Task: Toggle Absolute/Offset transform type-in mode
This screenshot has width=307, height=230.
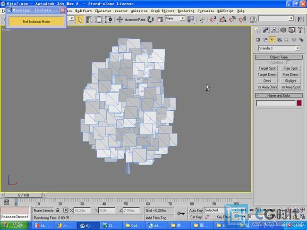Action: tap(66, 210)
